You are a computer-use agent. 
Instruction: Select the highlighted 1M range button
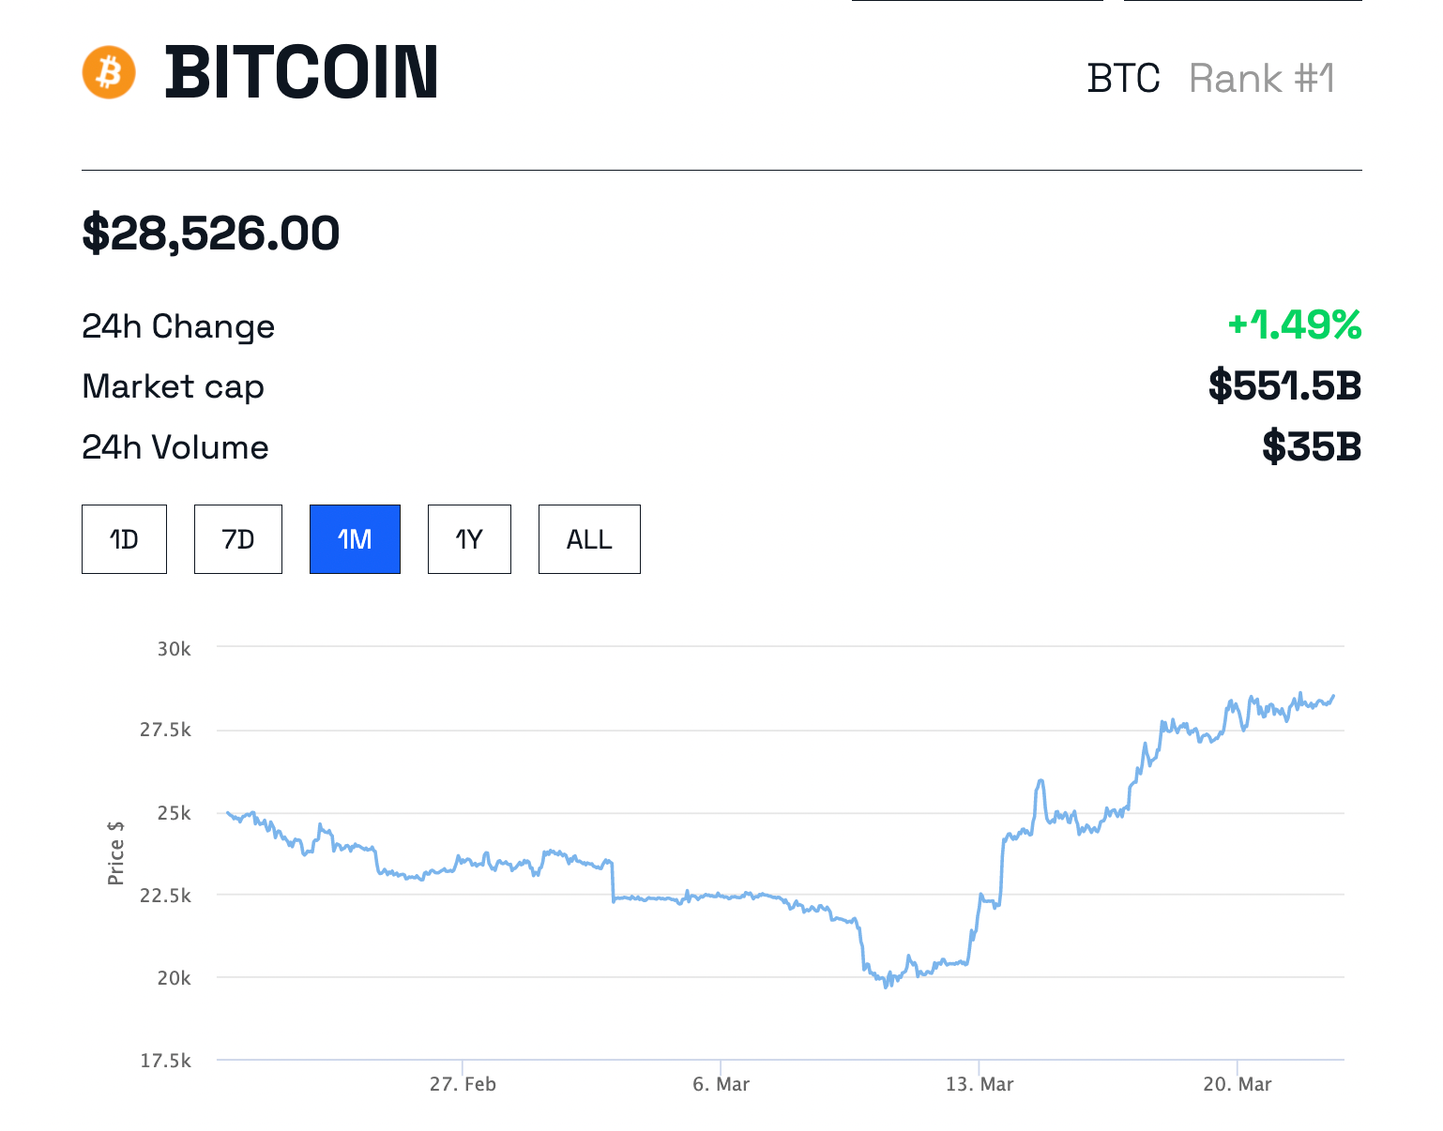point(355,539)
